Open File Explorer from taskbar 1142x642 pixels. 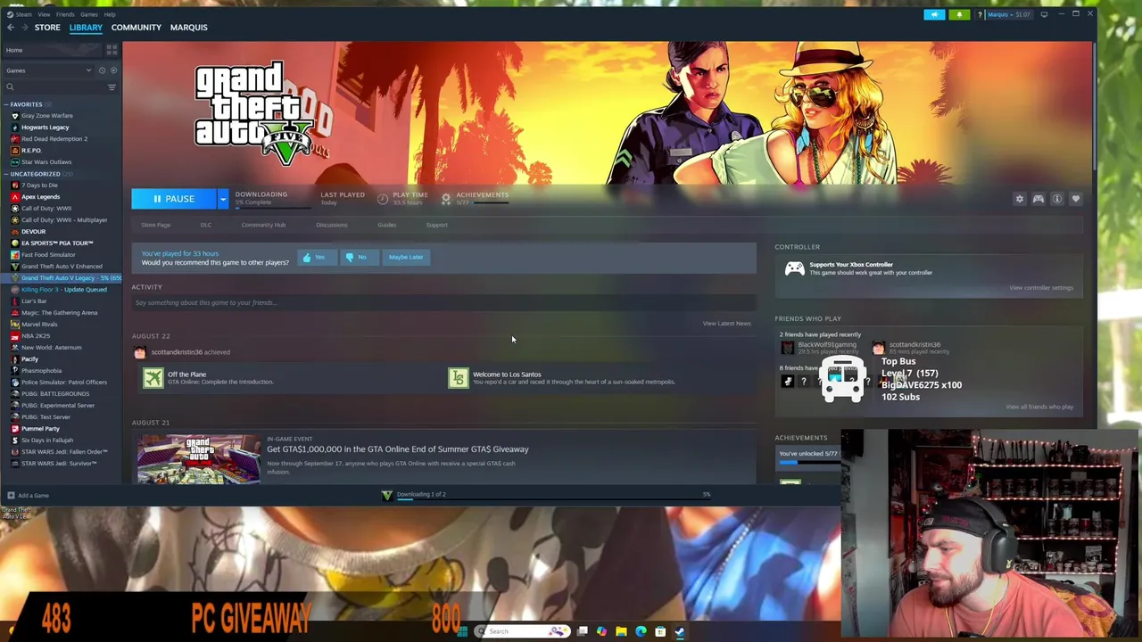(621, 631)
